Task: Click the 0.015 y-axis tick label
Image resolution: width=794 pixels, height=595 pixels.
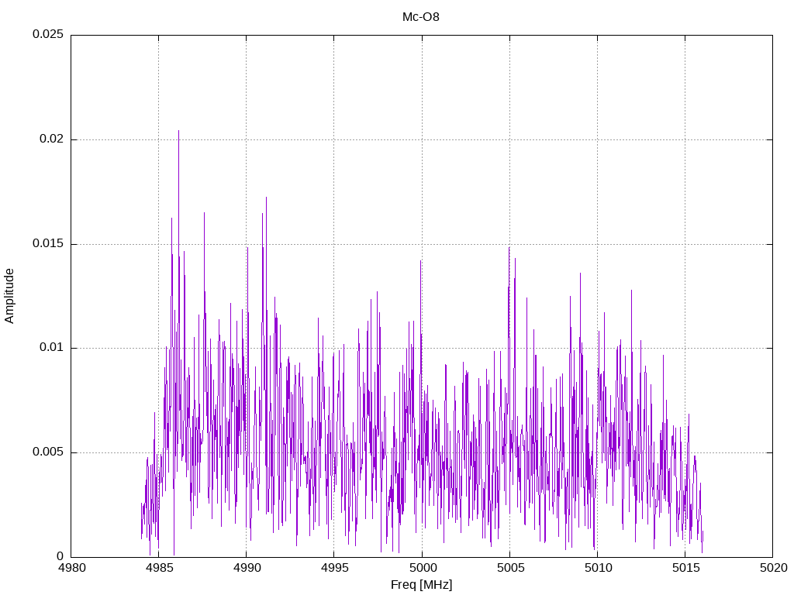Action: pos(48,243)
